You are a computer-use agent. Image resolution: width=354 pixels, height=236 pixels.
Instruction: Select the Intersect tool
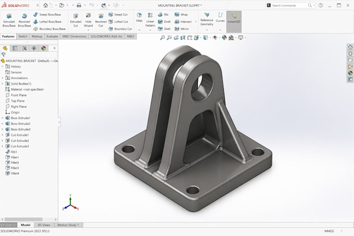point(183,22)
